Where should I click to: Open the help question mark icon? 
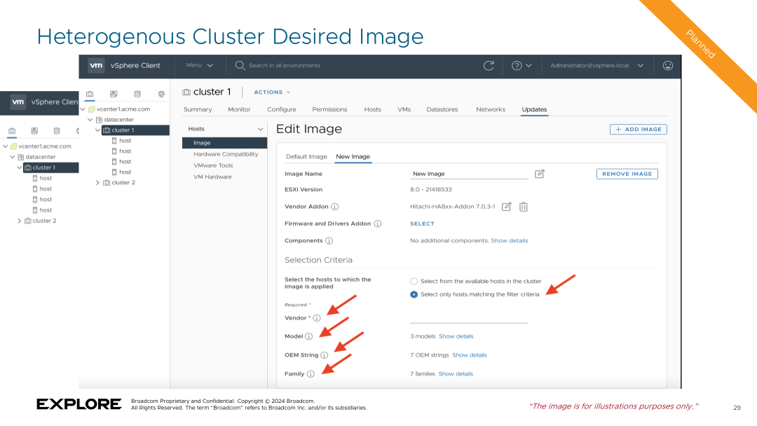(x=517, y=66)
